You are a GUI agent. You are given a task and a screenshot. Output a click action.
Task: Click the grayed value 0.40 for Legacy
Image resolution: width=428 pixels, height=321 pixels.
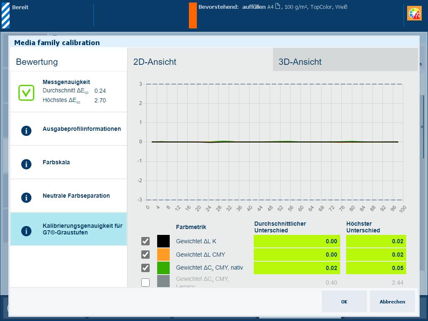click(331, 283)
